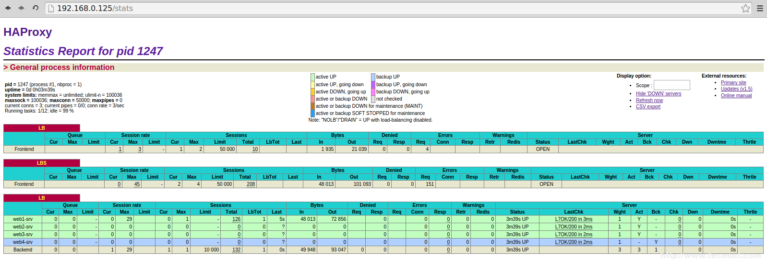Viewport: 767px width, 262px height.
Task: Open the Updates (v1.5) link
Action: click(736, 89)
